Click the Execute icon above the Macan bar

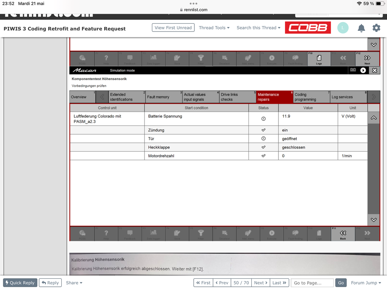(x=272, y=59)
